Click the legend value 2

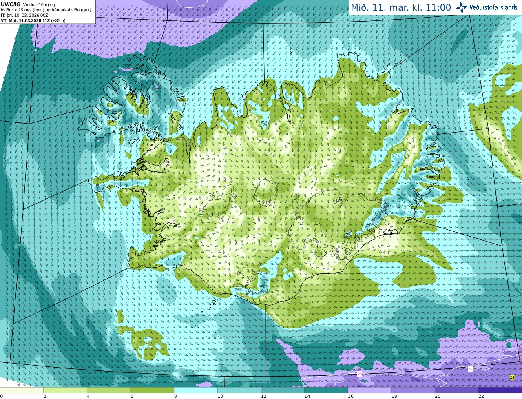point(45,396)
